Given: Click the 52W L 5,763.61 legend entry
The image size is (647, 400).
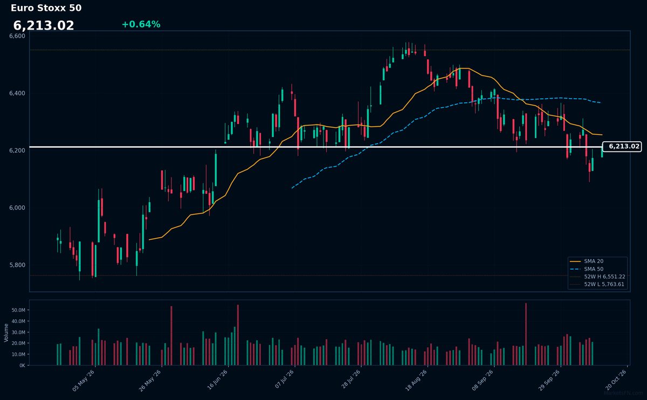Looking at the screenshot, I should point(597,284).
